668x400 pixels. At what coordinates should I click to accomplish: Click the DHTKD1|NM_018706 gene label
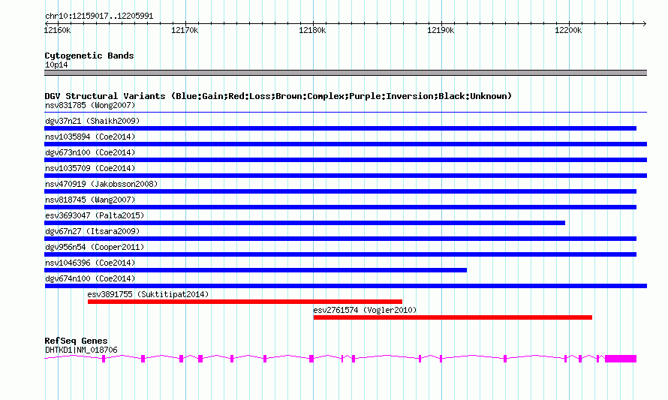[81, 350]
